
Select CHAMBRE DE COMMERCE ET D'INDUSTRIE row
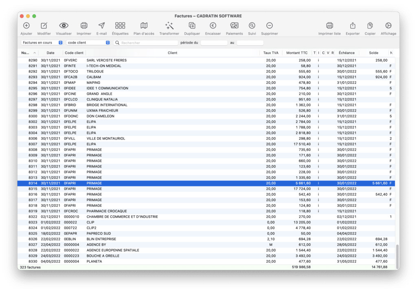[206, 216]
